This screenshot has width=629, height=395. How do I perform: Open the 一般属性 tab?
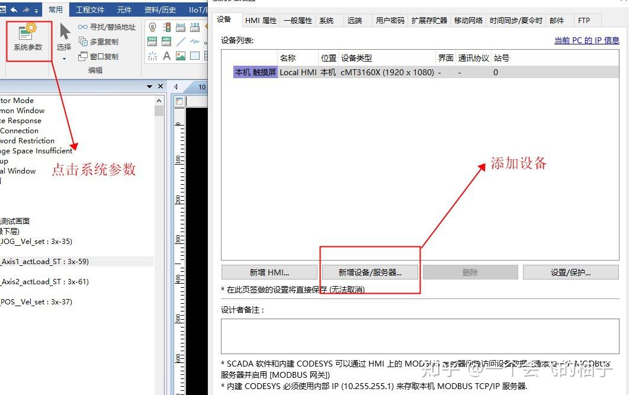coord(298,21)
